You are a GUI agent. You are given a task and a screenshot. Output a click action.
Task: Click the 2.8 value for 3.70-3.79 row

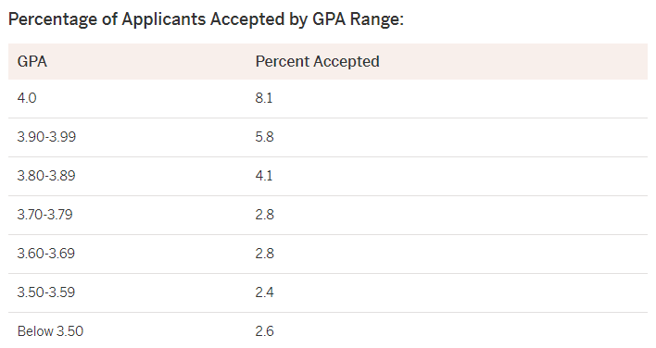click(x=264, y=215)
